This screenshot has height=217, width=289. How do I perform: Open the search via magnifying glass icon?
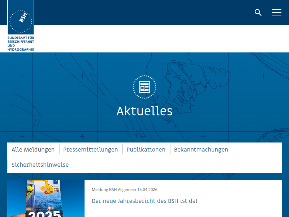[258, 13]
